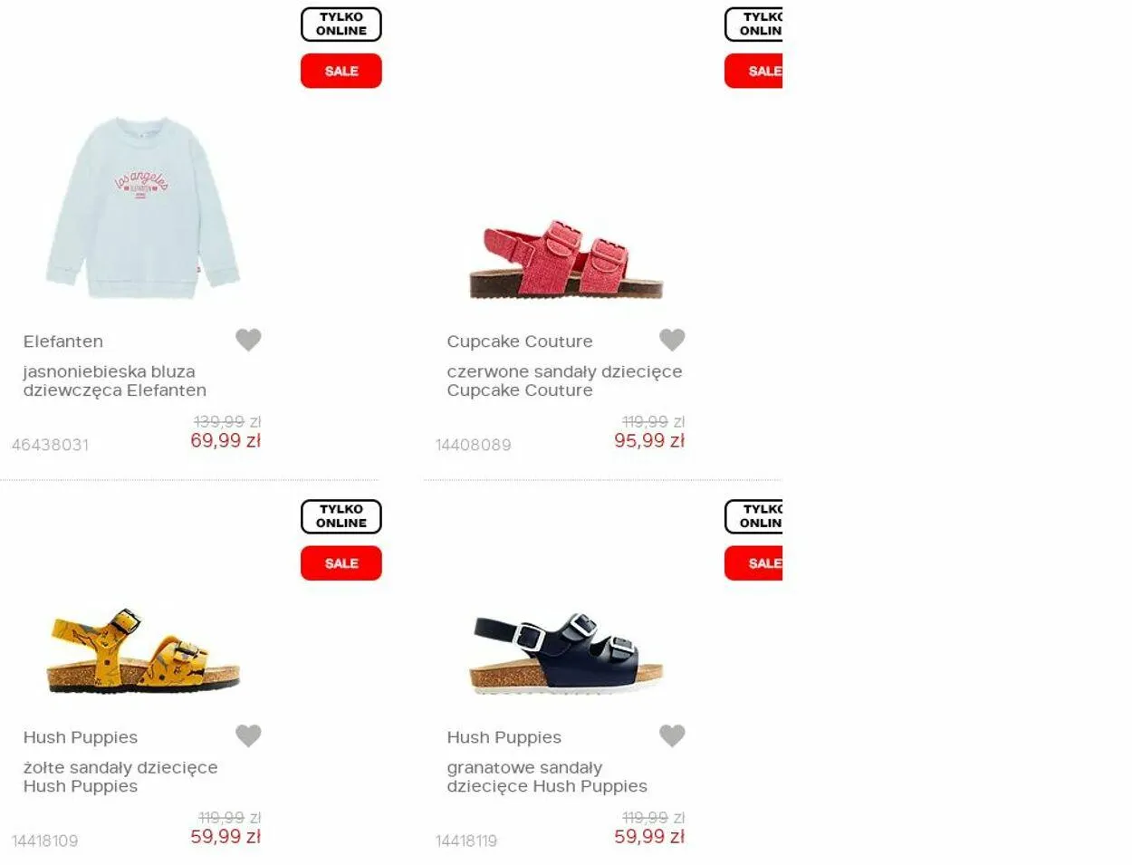Open navy sandals product image
This screenshot has height=865, width=1132.
tap(567, 654)
